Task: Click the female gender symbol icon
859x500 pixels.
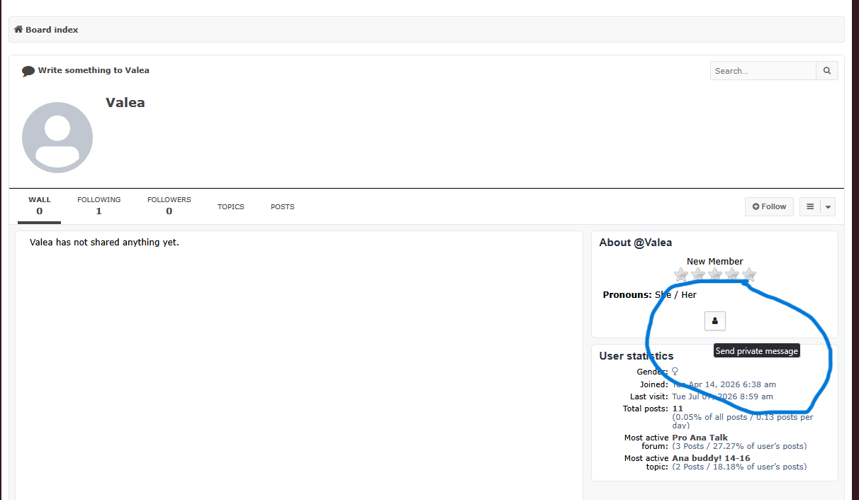Action: [x=675, y=372]
